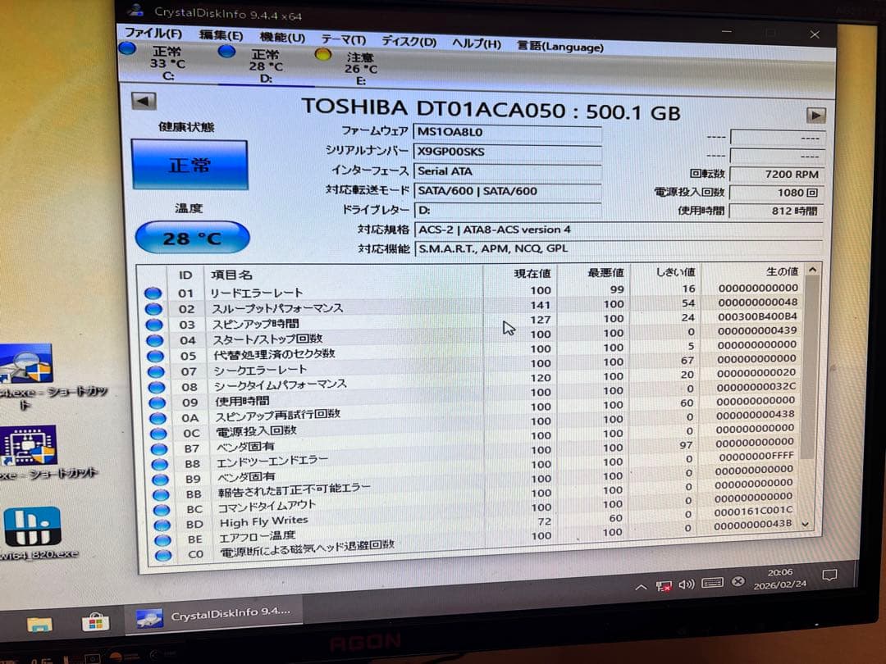The image size is (886, 664).
Task: Click status dot for 05 代替処理済のセクタ数
Action: point(156,357)
